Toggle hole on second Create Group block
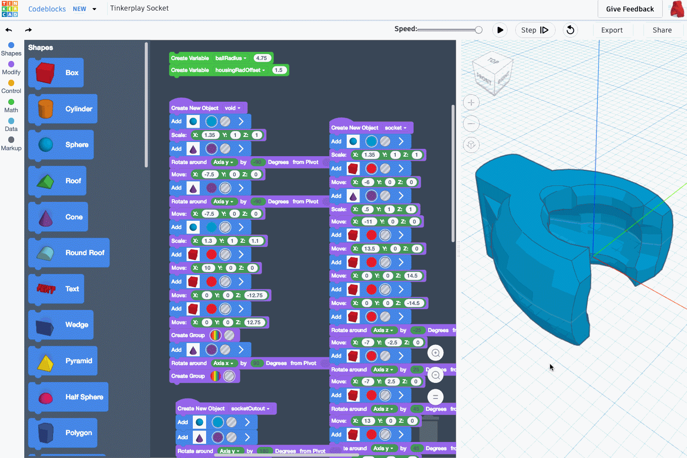 229,376
